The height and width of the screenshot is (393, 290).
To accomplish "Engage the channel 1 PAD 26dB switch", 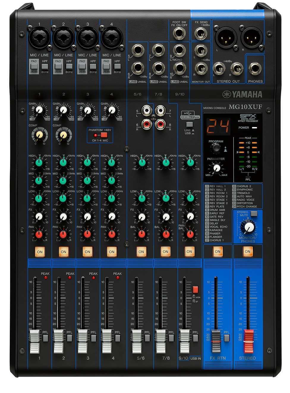I will [34, 66].
